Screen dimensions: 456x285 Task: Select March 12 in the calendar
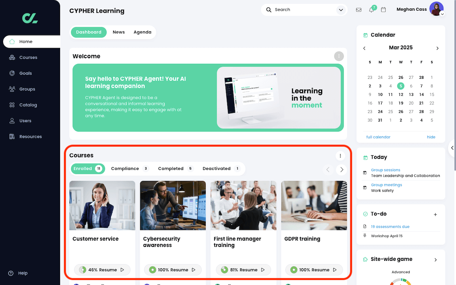[401, 95]
